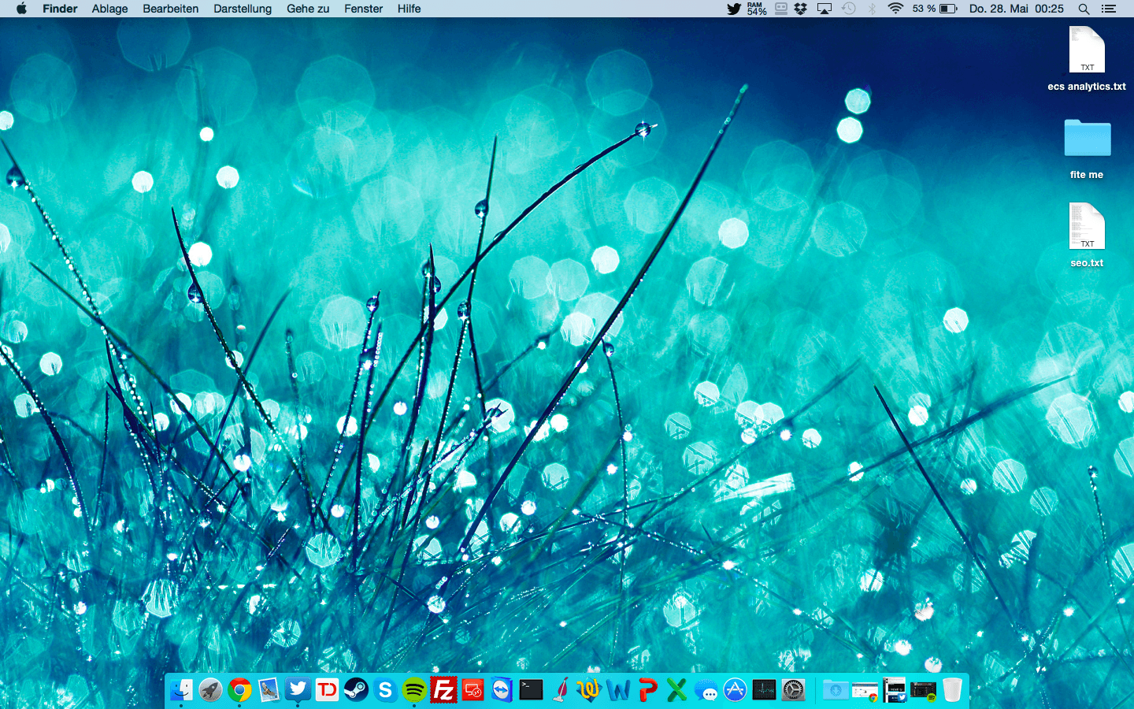Select the seo.txt file on desktop
The width and height of the screenshot is (1134, 709).
(x=1087, y=227)
